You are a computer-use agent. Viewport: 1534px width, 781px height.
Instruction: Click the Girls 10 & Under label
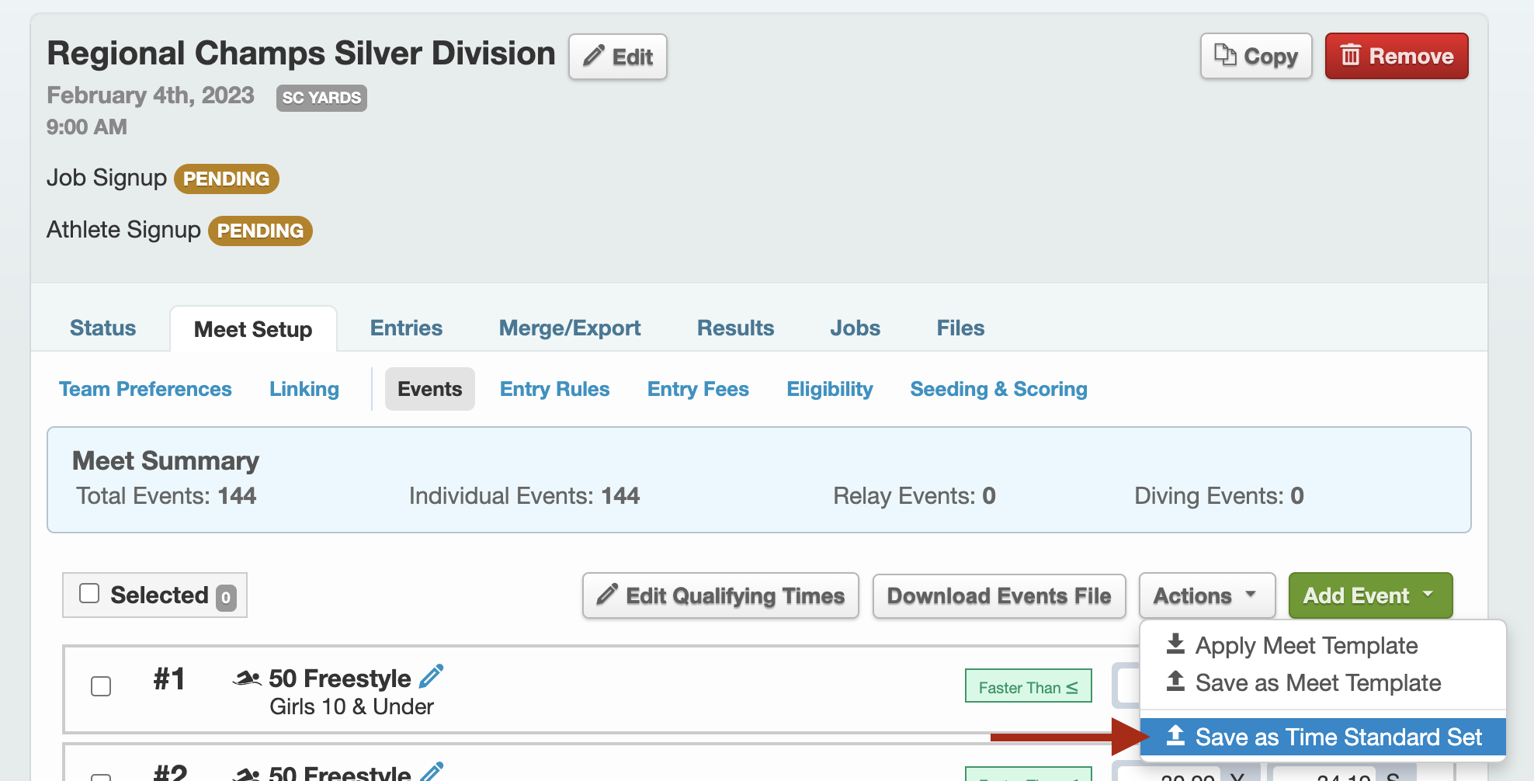point(351,706)
